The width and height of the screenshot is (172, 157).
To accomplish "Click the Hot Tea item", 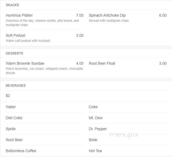I will pyautogui.click(x=95, y=151).
